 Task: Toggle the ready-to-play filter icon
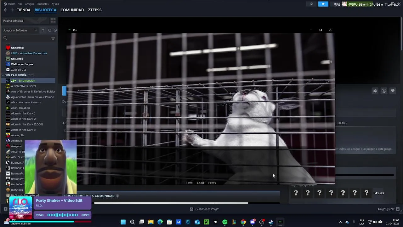55,30
